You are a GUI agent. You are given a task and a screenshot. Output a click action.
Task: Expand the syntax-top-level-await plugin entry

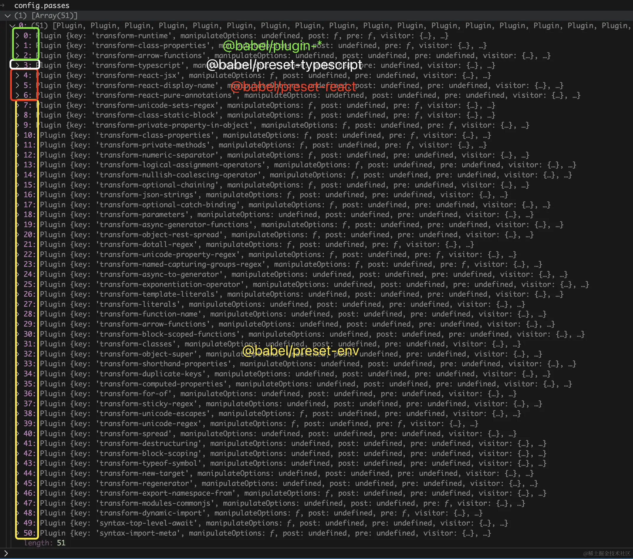[x=18, y=523]
